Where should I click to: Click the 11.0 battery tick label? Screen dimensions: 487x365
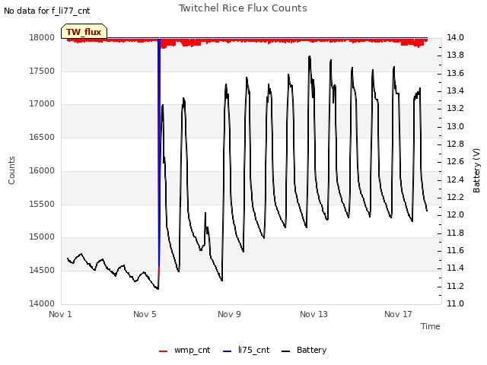point(455,303)
